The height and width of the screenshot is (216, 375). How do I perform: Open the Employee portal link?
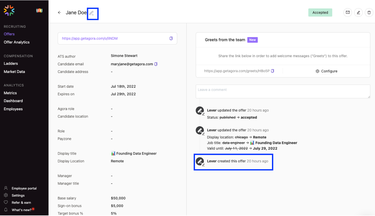(24, 188)
